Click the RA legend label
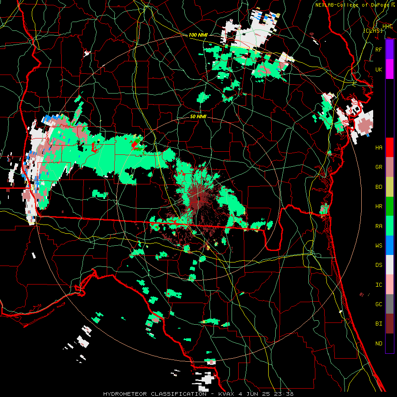This screenshot has height=397, width=397. 378,226
